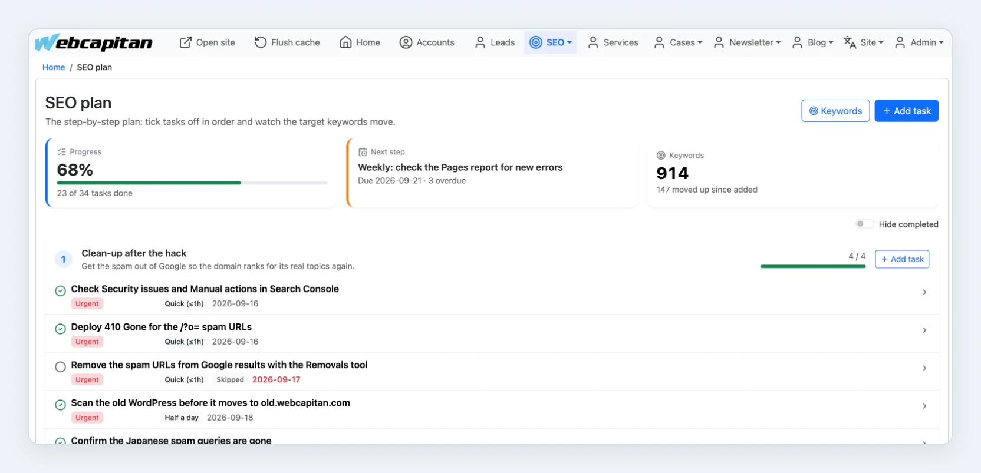The width and height of the screenshot is (981, 473).
Task: Open the Admin dropdown menu
Action: pyautogui.click(x=919, y=42)
